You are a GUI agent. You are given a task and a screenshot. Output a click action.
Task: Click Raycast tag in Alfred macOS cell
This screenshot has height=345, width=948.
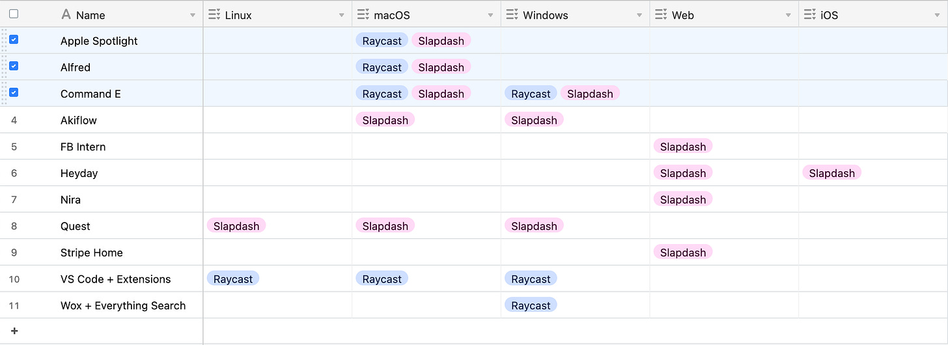[x=382, y=67]
